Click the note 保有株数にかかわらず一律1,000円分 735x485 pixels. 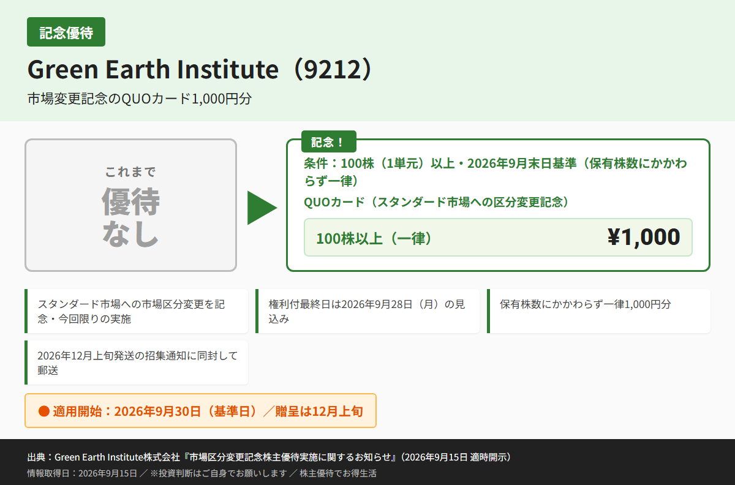tap(598, 311)
